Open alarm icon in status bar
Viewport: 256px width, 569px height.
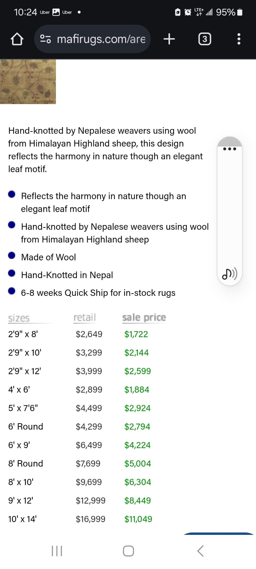tap(188, 12)
